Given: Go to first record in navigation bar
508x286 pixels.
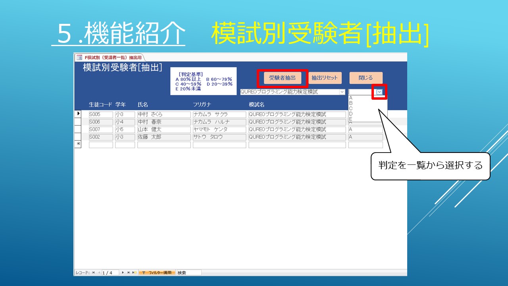Looking at the screenshot, I should coord(93,272).
